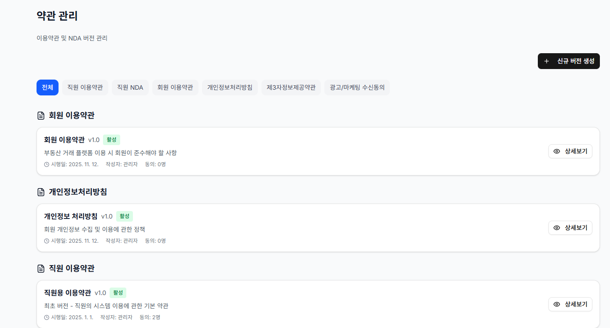This screenshot has height=328, width=610.
Task: Click eye icon for 개인정보 처리방침 상세보기
Action: [x=557, y=228]
